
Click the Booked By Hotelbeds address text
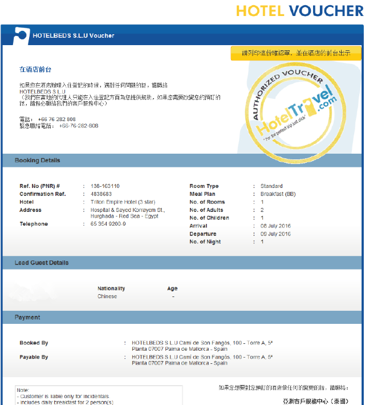pyautogui.click(x=202, y=346)
